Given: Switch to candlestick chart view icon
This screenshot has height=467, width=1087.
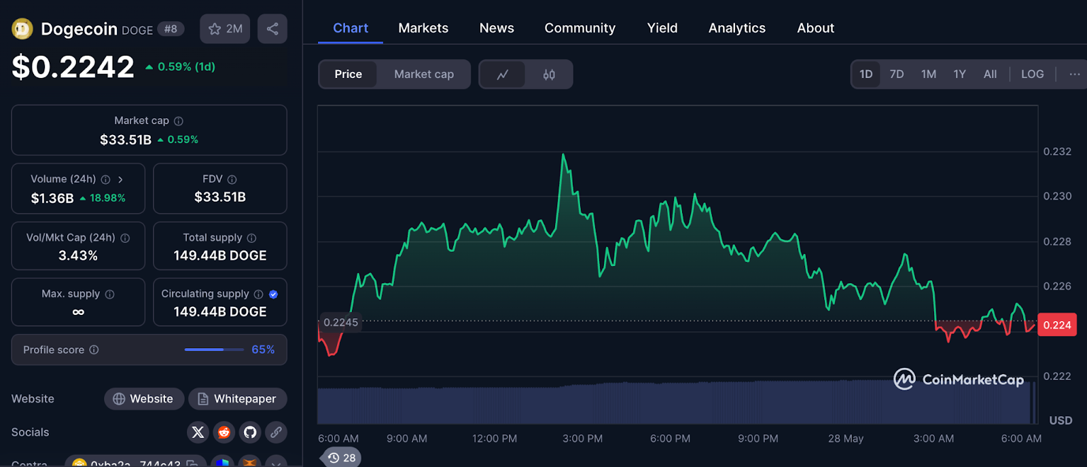Looking at the screenshot, I should [549, 74].
